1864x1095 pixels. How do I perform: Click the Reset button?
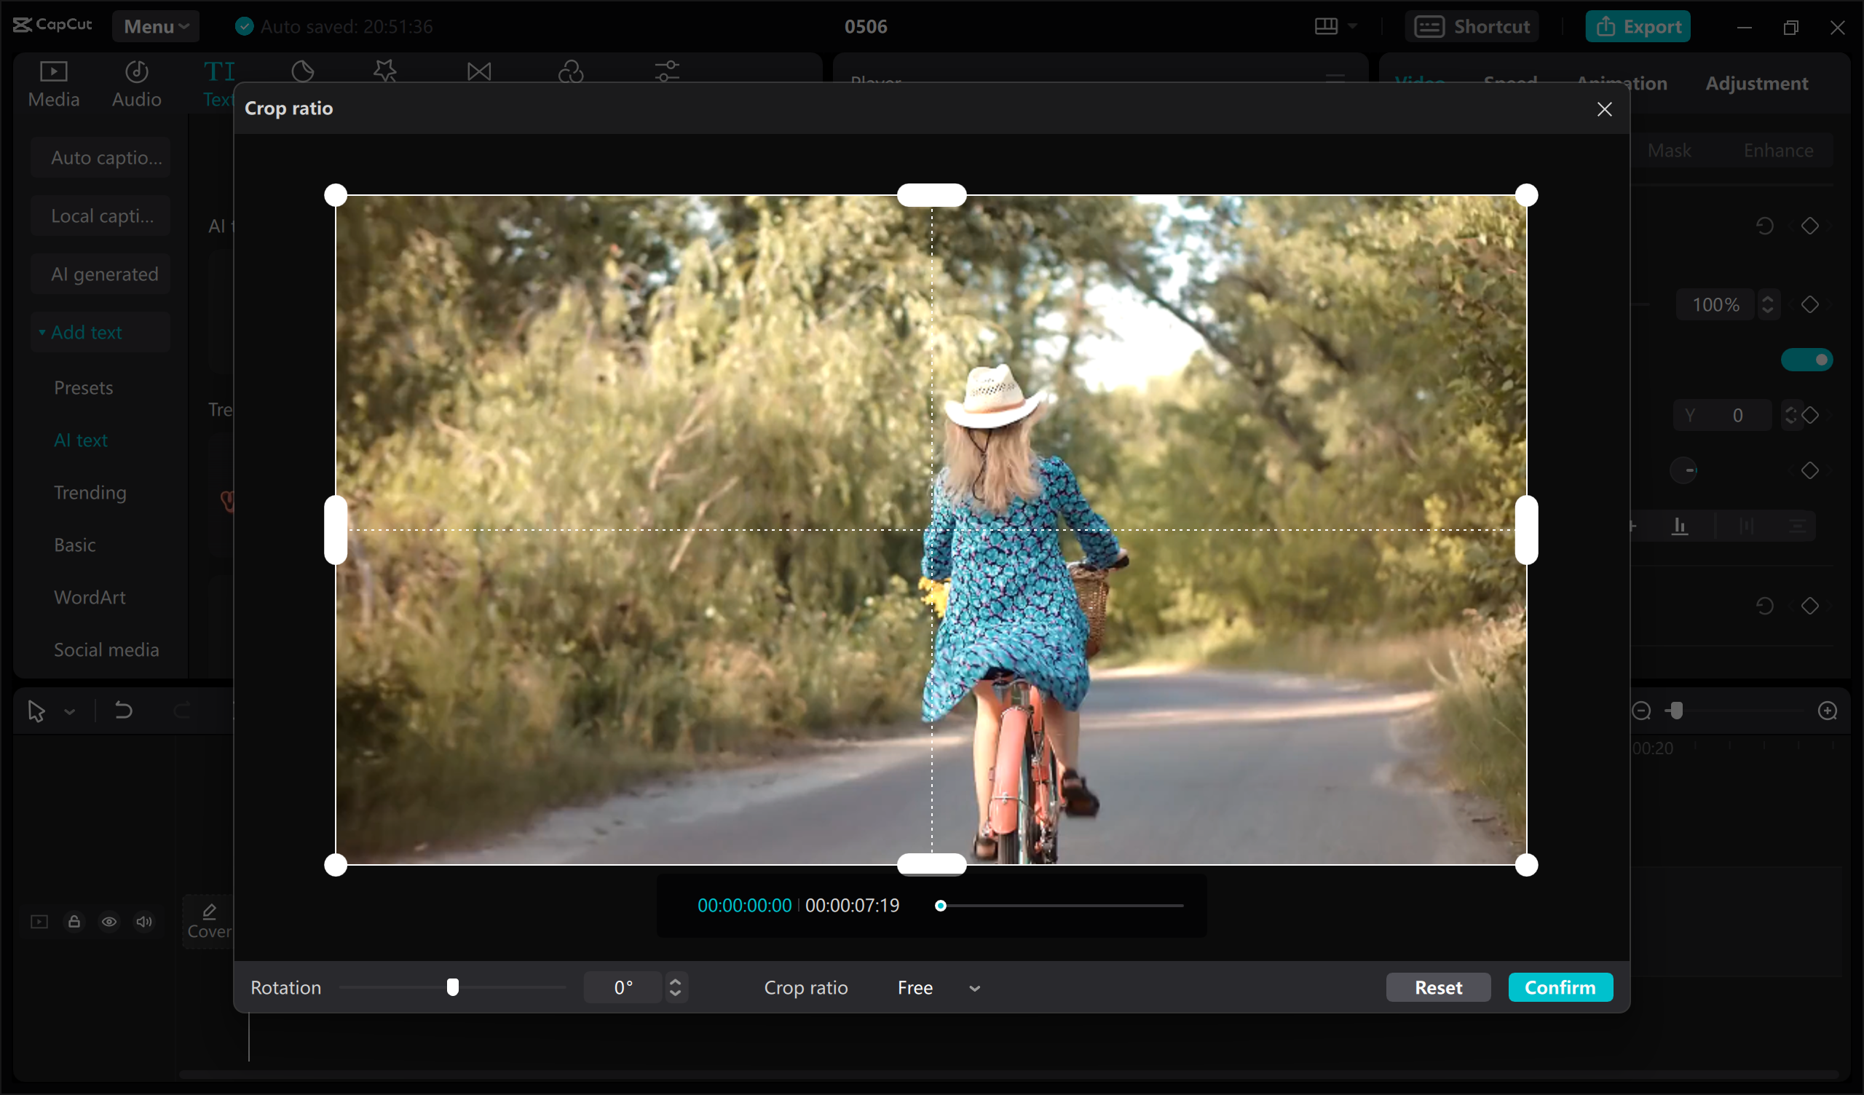[x=1438, y=987]
